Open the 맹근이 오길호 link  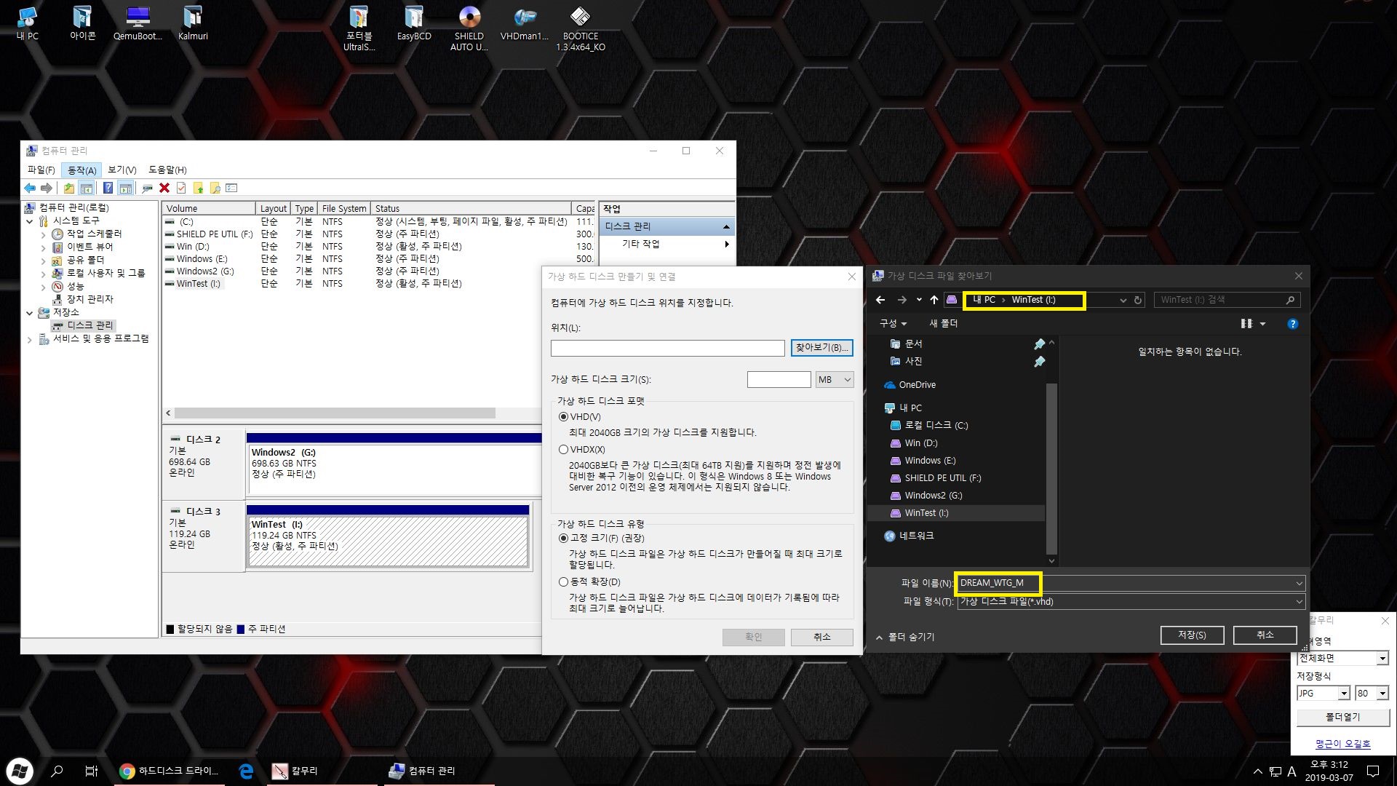[1342, 745]
